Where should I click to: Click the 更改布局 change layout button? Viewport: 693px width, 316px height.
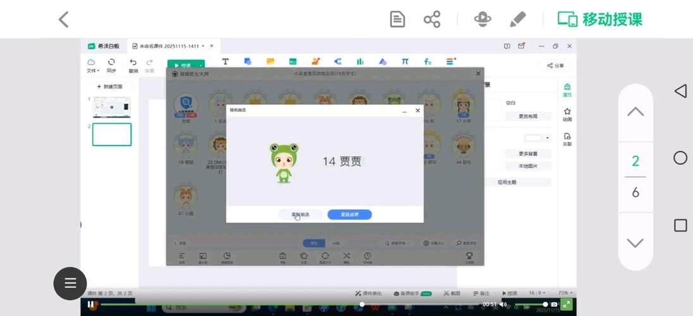(528, 116)
